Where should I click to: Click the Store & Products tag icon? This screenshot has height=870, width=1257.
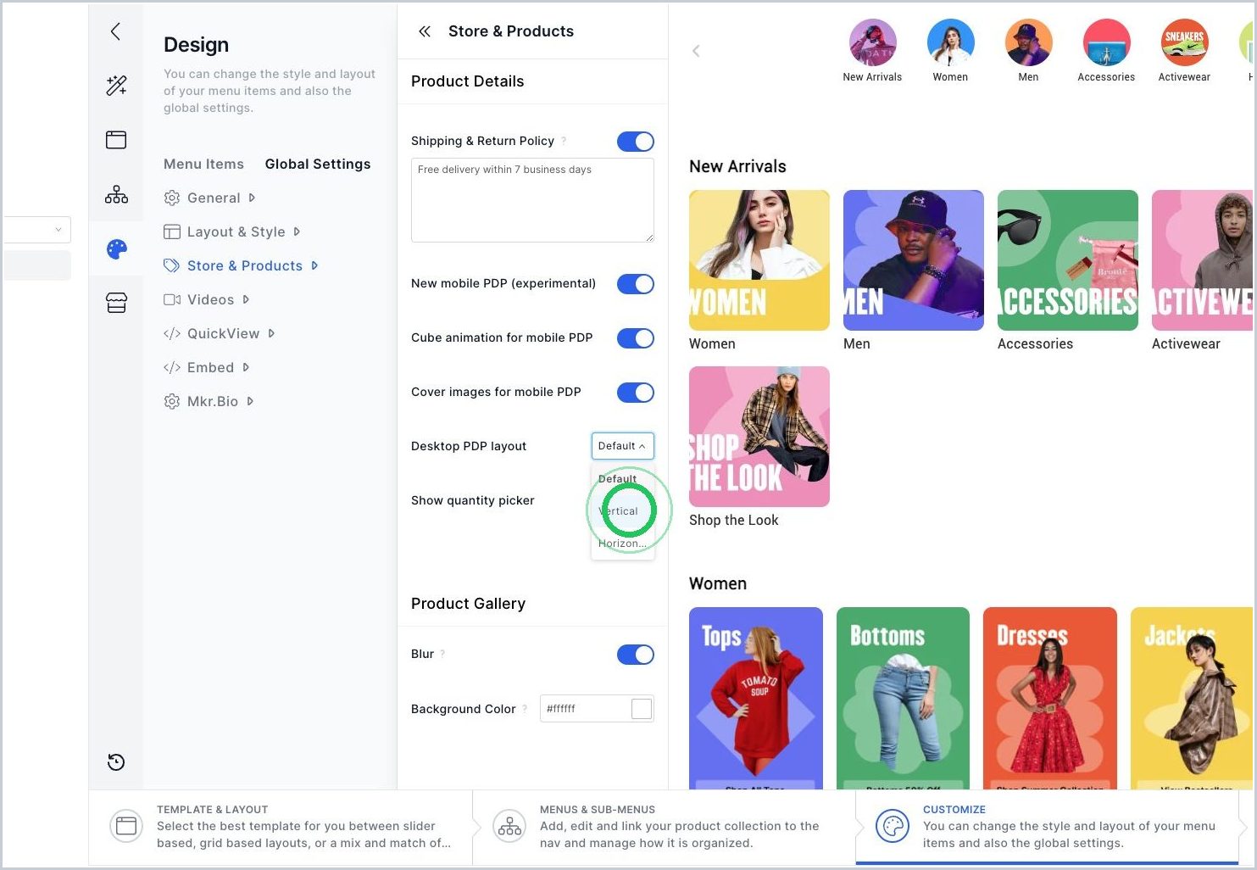(x=171, y=265)
